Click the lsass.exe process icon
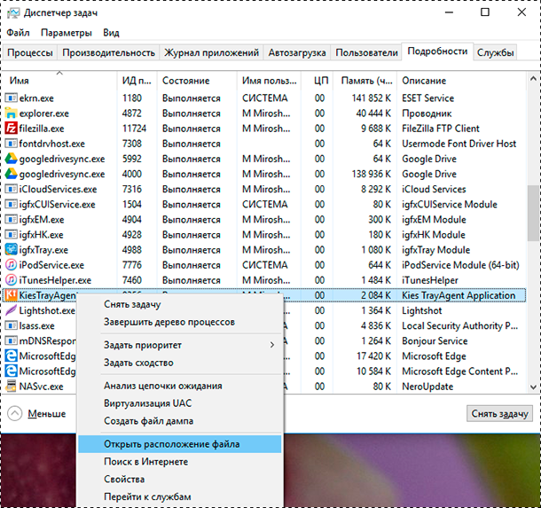The width and height of the screenshot is (541, 508). [11, 325]
